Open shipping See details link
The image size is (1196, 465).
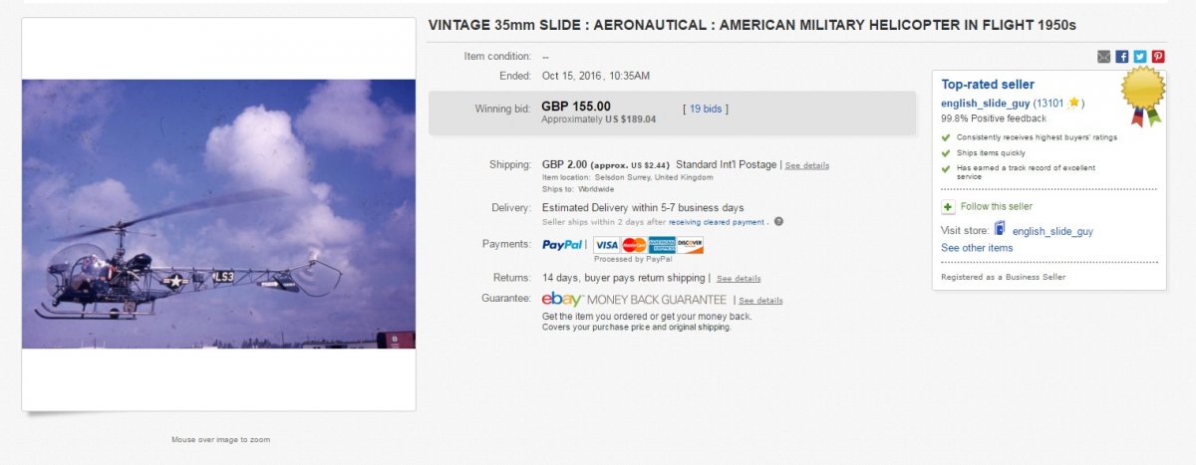[806, 165]
